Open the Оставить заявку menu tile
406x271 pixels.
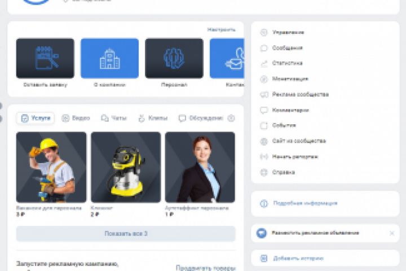pyautogui.click(x=45, y=58)
